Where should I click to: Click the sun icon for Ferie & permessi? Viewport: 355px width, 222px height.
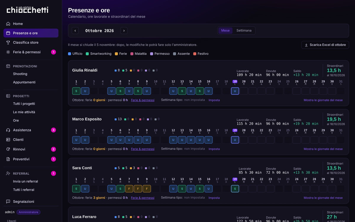pyautogui.click(x=8, y=52)
